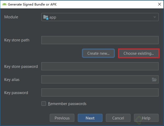Viewport: 164px width, 126px height.
Task: Click the "Key store path" label
Action: (x=17, y=40)
